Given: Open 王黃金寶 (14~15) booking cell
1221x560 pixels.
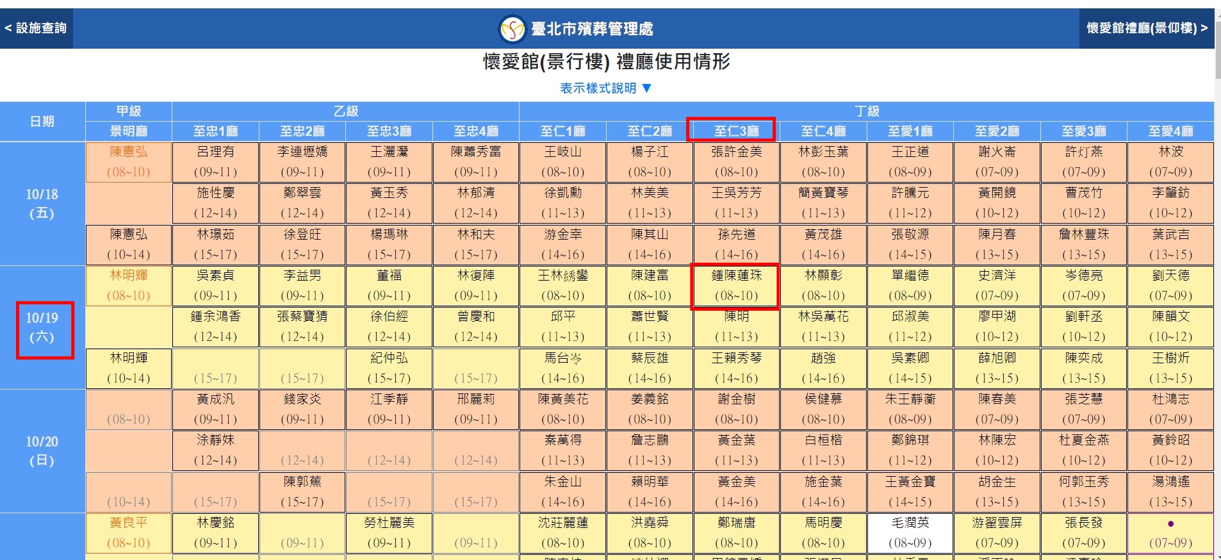Looking at the screenshot, I should pos(910,492).
